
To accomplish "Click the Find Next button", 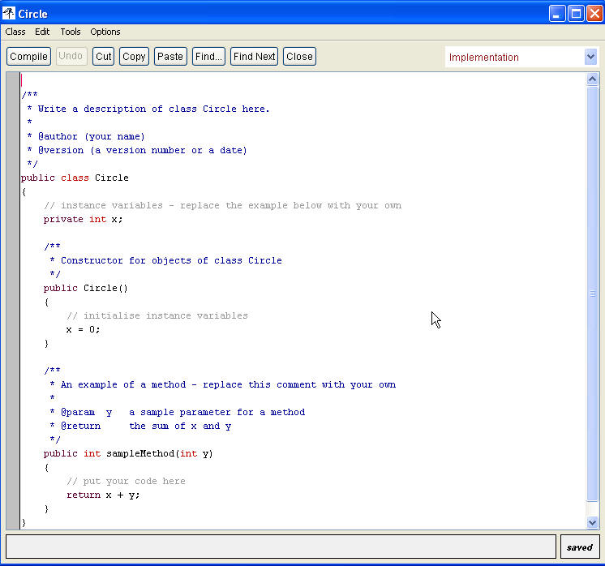I will pyautogui.click(x=254, y=57).
